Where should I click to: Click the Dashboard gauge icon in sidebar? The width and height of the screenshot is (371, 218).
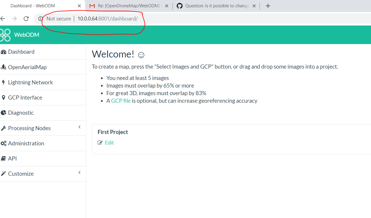[x=4, y=52]
